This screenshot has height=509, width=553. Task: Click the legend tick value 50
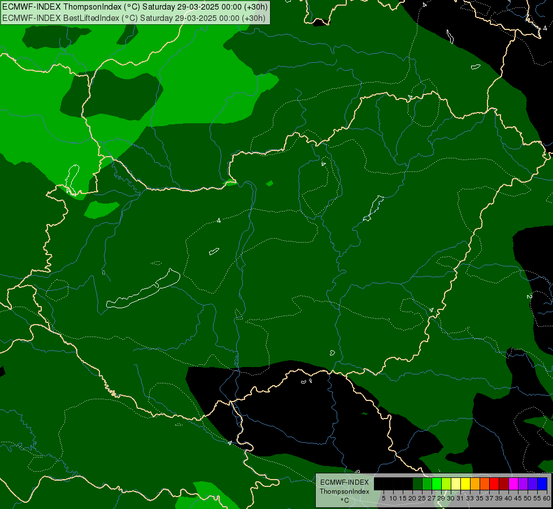[x=528, y=498]
